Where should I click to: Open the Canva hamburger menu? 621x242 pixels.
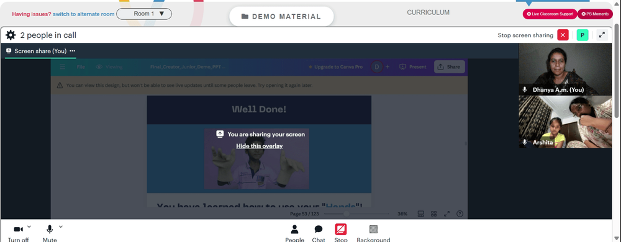tap(62, 67)
